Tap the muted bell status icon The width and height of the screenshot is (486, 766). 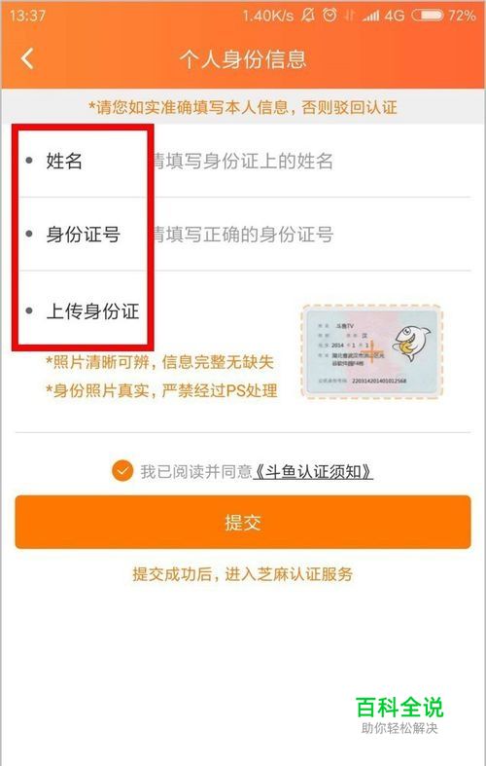point(307,16)
